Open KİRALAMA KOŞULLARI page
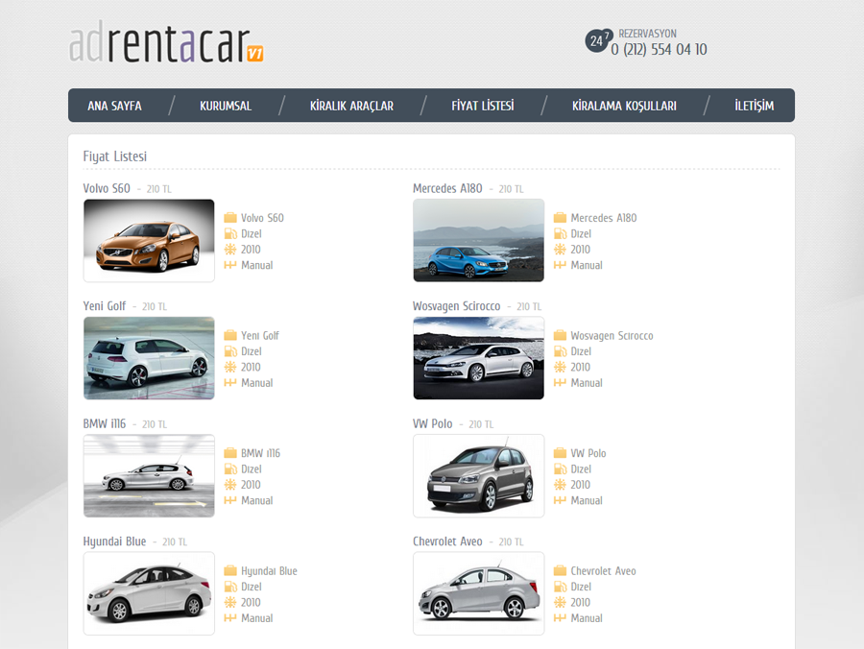 pyautogui.click(x=624, y=106)
